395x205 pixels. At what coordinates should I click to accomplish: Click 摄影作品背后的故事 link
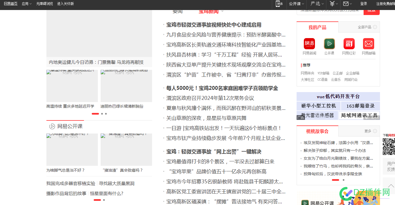66,193
